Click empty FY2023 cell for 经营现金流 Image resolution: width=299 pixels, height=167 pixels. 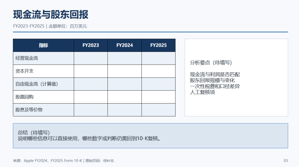pos(91,58)
